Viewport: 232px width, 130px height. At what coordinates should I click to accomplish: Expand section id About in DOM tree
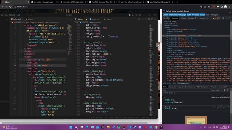tap(167, 38)
